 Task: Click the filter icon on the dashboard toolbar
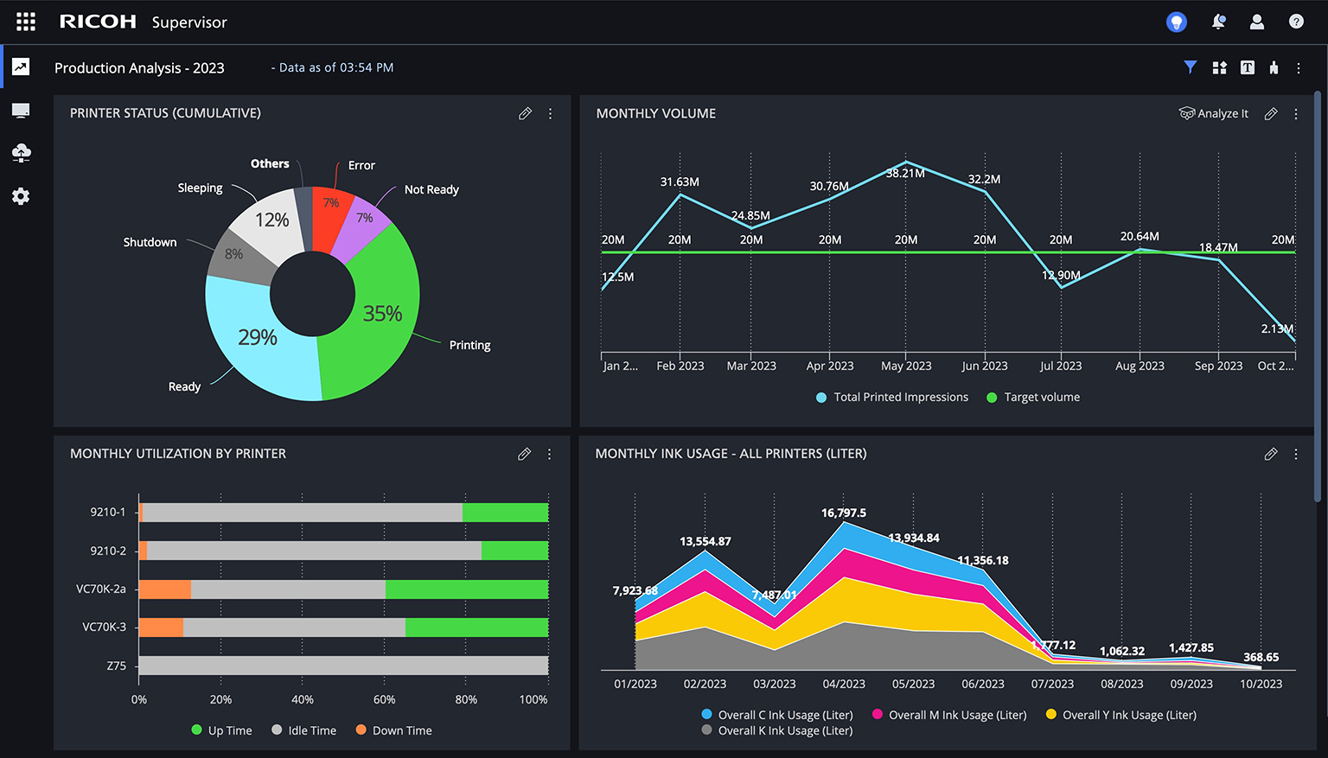1191,67
